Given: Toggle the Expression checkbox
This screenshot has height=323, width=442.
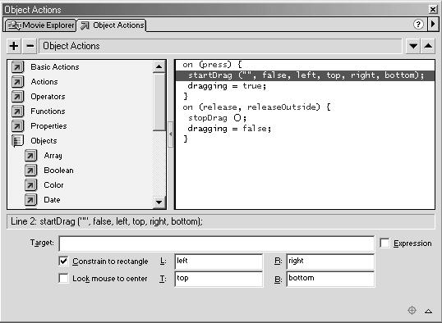Looking at the screenshot, I should (384, 243).
